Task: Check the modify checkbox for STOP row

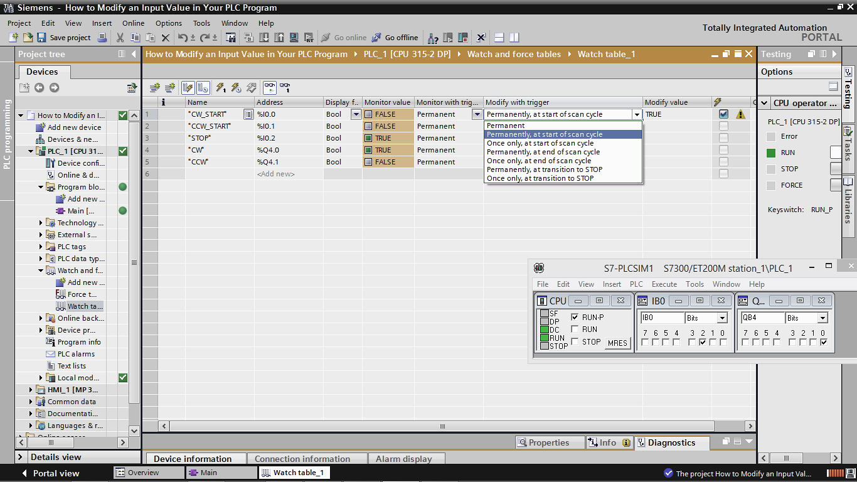Action: pyautogui.click(x=723, y=138)
